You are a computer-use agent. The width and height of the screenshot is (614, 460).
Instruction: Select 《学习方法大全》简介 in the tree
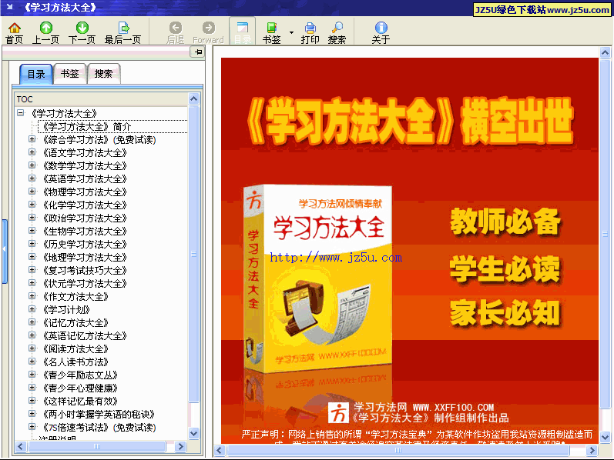[86, 126]
